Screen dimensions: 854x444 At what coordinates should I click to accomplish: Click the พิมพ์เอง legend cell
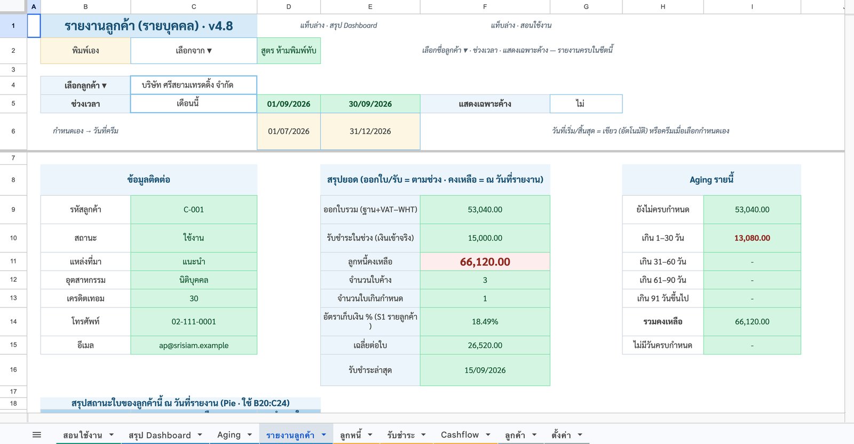coord(85,51)
